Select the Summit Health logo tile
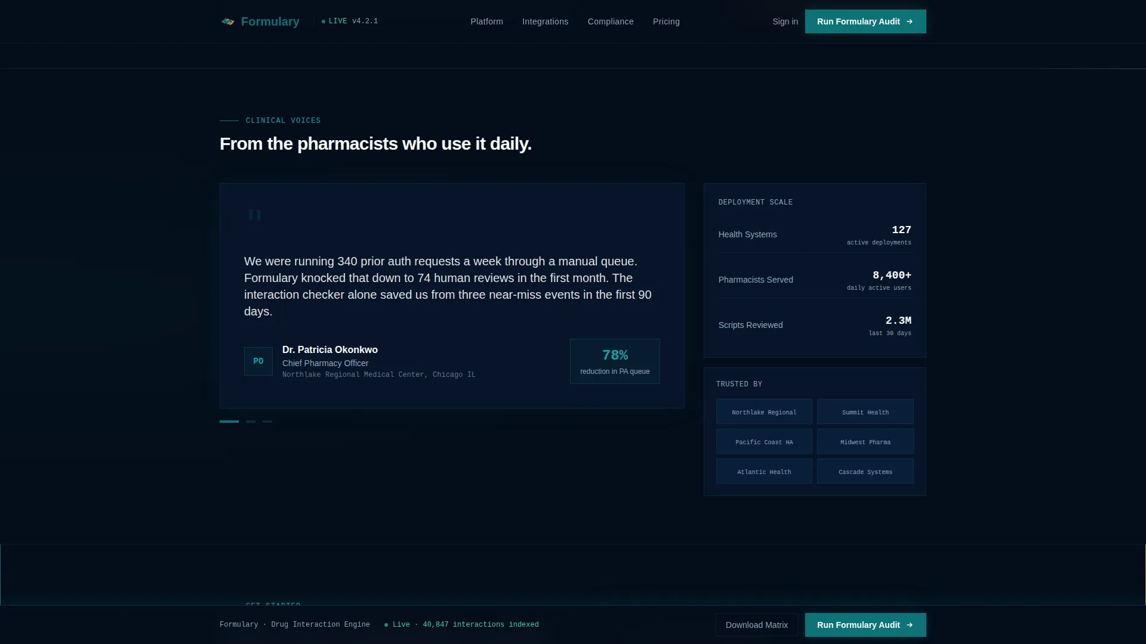The image size is (1146, 644). click(x=865, y=411)
